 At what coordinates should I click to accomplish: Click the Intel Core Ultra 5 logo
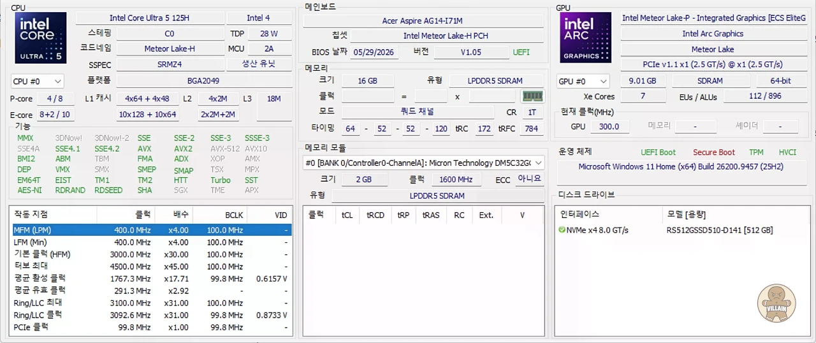tap(40, 38)
